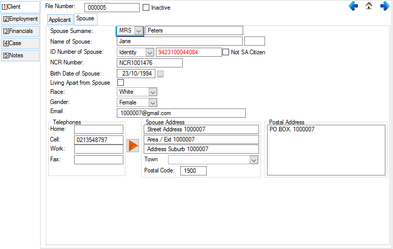The image size is (393, 249).
Task: Expand the Gender dropdown
Action: 153,102
